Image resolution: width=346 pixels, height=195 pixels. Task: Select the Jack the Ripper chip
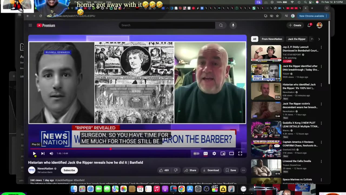pos(297,39)
